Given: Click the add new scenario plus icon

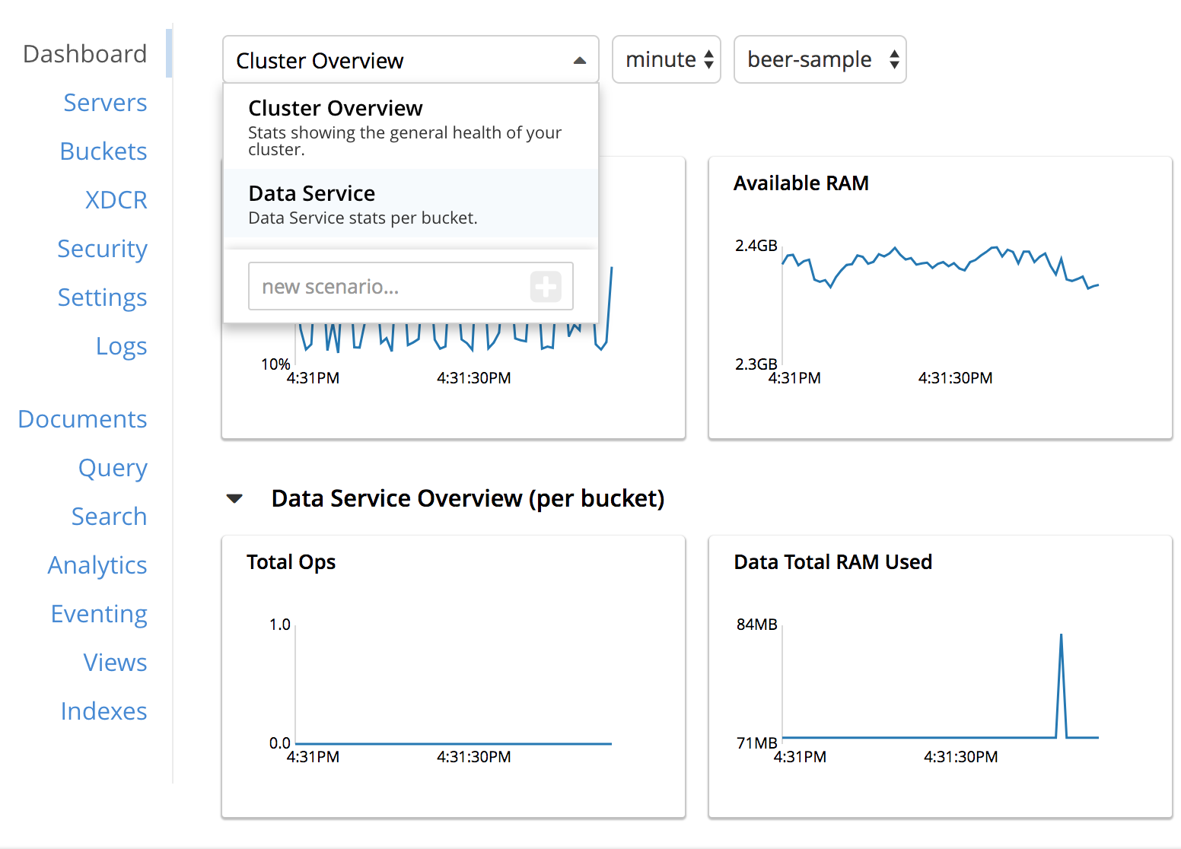Looking at the screenshot, I should (x=545, y=286).
